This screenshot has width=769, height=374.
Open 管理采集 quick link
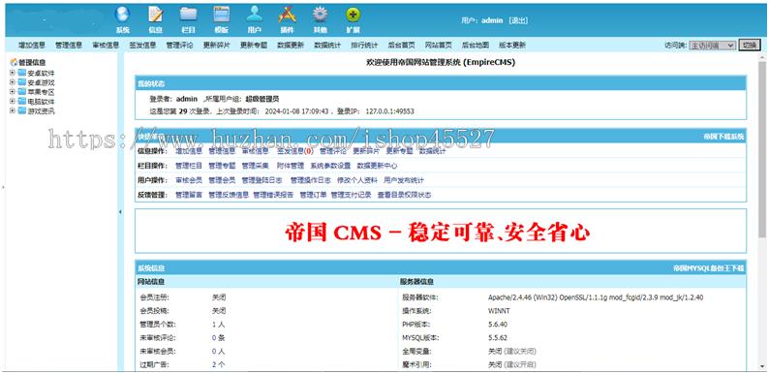click(x=255, y=166)
